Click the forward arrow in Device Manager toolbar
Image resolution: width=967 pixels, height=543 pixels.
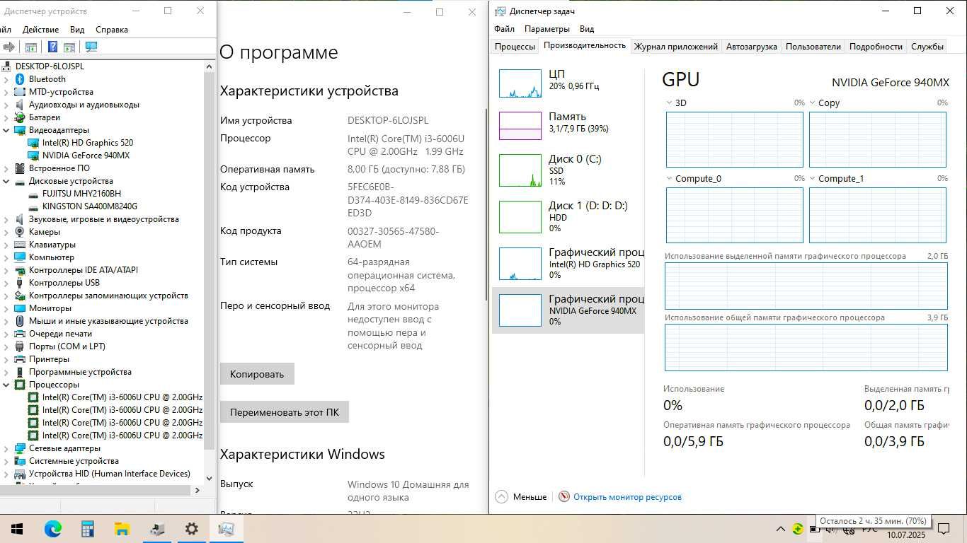tap(9, 47)
